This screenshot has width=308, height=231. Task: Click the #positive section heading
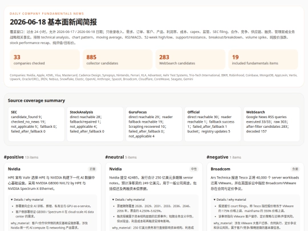tap(14, 157)
